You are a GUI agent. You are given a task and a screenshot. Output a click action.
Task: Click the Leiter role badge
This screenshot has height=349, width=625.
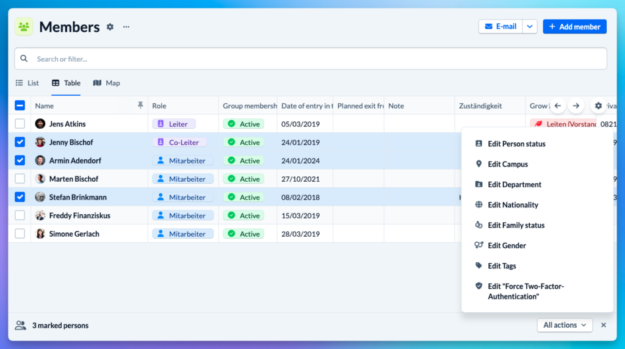pyautogui.click(x=174, y=124)
